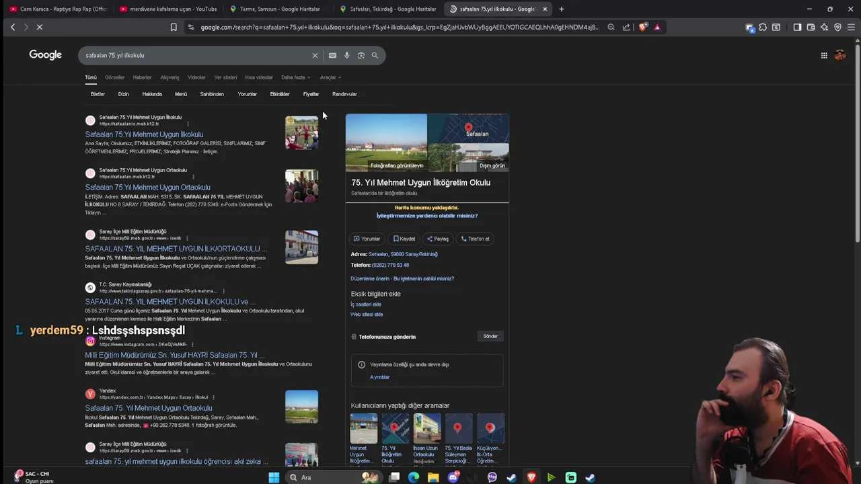Open Task View on the taskbar
Screen dimensions: 861x484
click(x=395, y=477)
